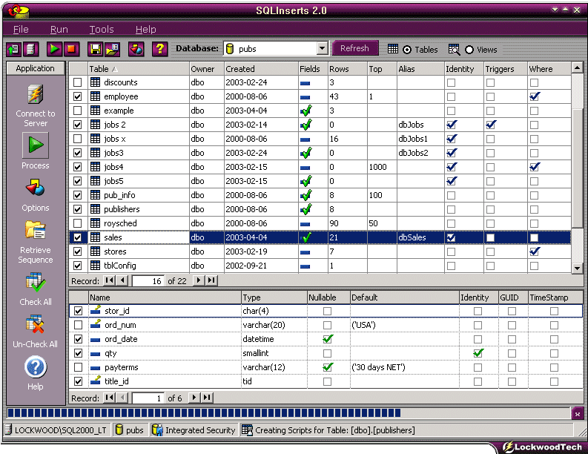
Task: Select the roysched table row
Action: [320, 223]
